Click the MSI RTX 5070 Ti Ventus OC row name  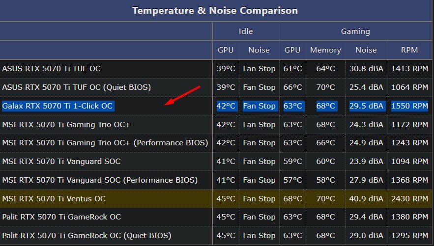tap(54, 199)
